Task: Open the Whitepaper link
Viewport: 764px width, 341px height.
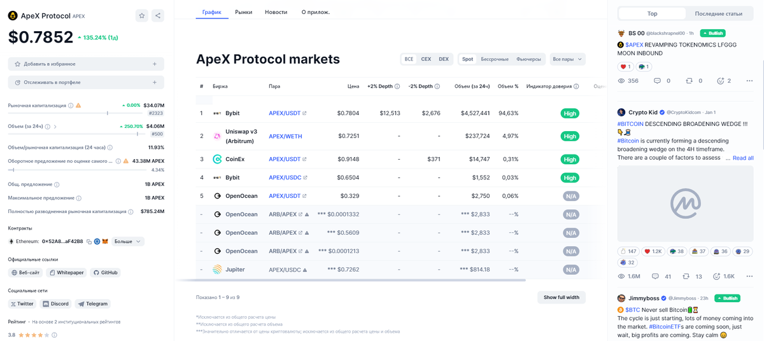Action: pos(67,272)
